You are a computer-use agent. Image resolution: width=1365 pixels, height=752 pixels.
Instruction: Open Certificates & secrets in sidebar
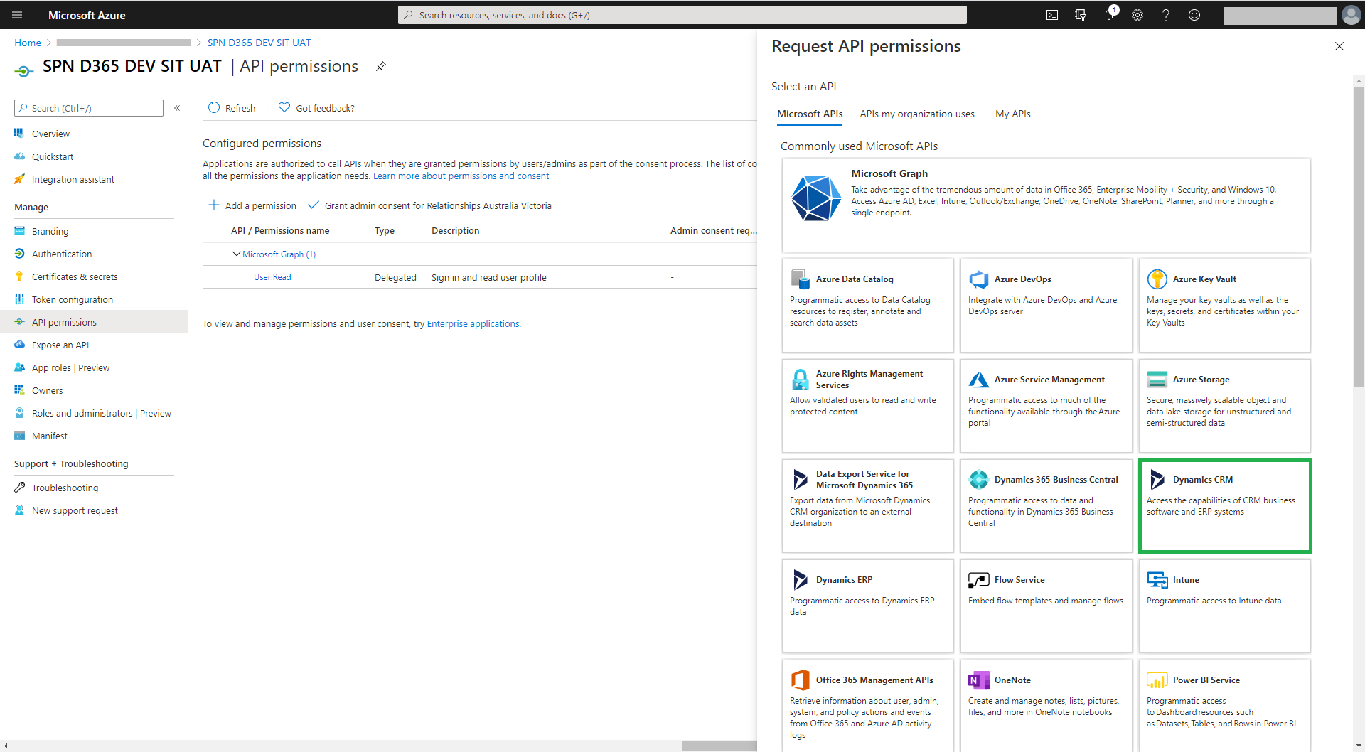[75, 276]
